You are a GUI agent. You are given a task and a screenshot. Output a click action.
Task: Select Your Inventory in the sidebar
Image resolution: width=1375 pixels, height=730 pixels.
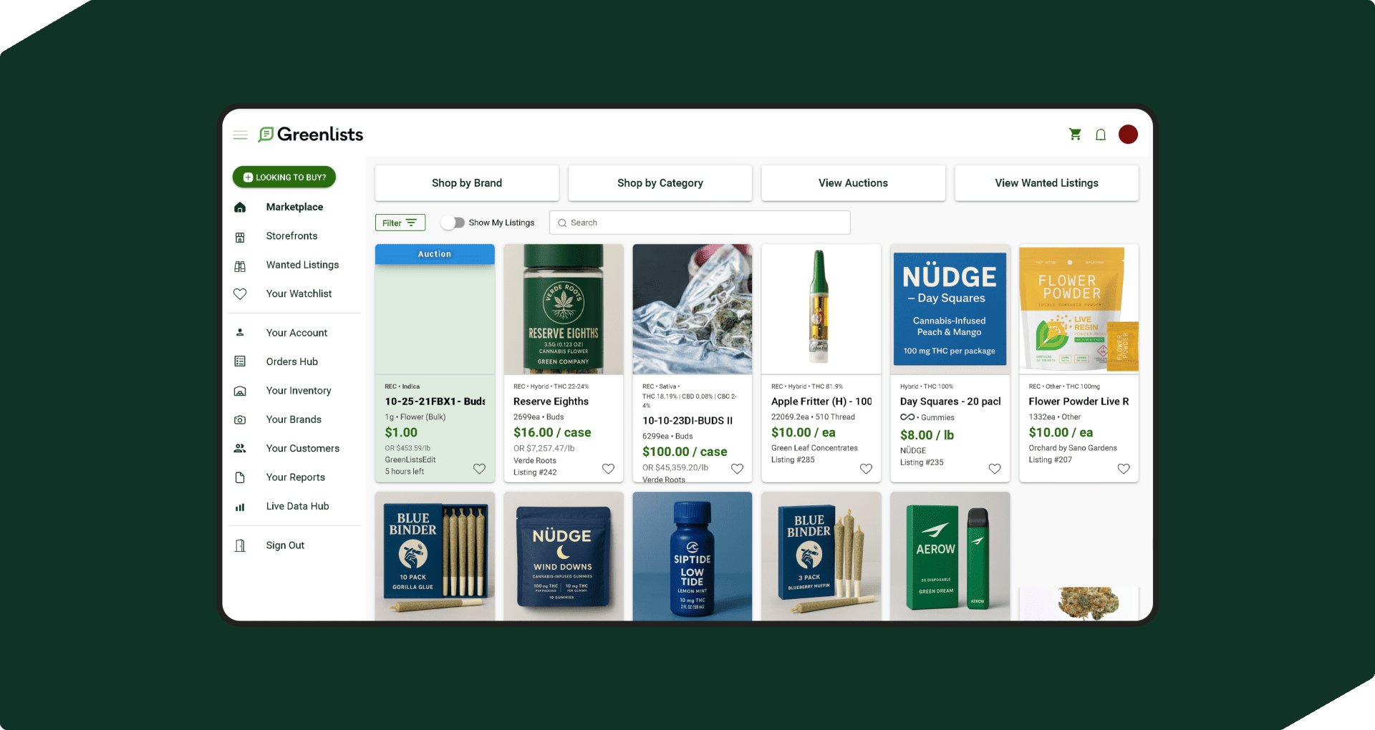pos(299,391)
